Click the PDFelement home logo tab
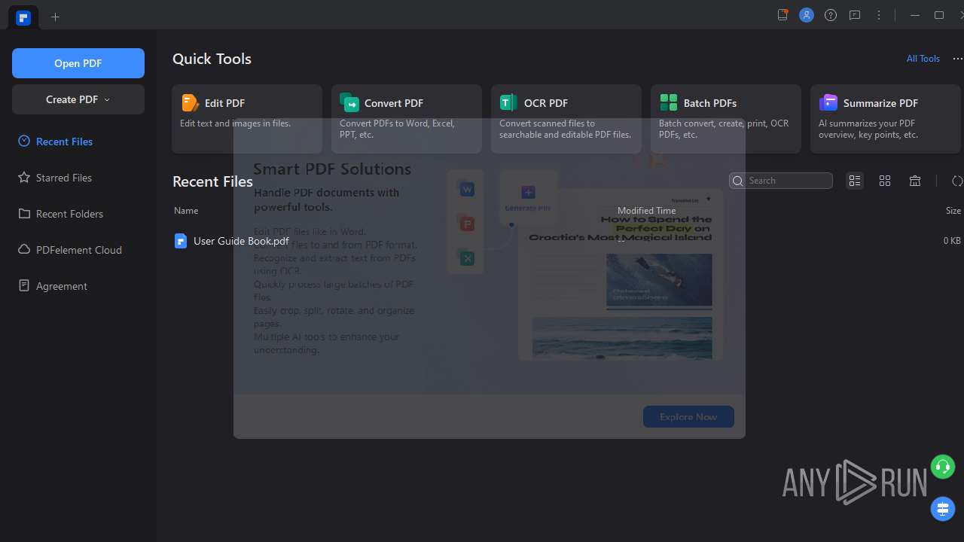The width and height of the screenshot is (964, 542). [x=23, y=17]
